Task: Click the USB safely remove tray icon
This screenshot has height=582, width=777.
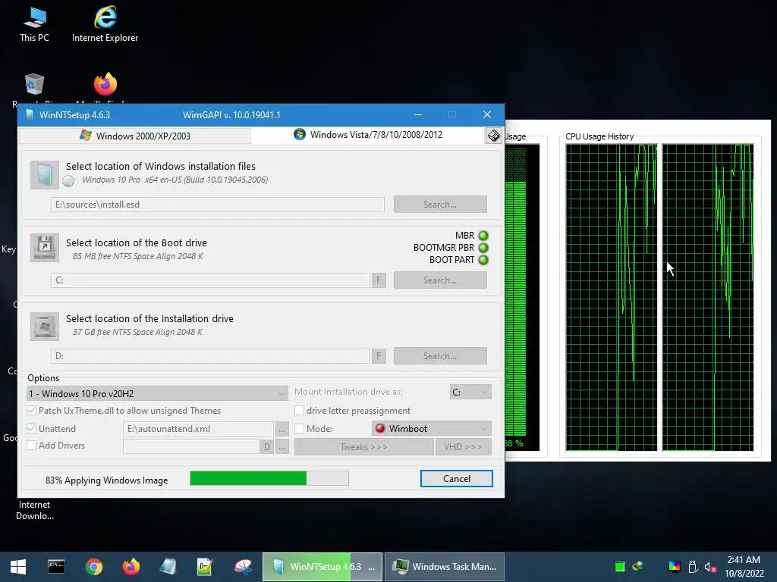Action: [x=694, y=567]
